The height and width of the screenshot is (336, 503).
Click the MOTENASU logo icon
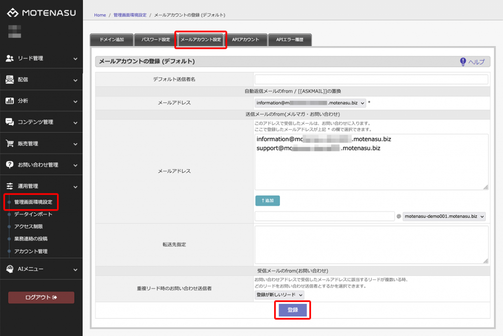click(12, 13)
